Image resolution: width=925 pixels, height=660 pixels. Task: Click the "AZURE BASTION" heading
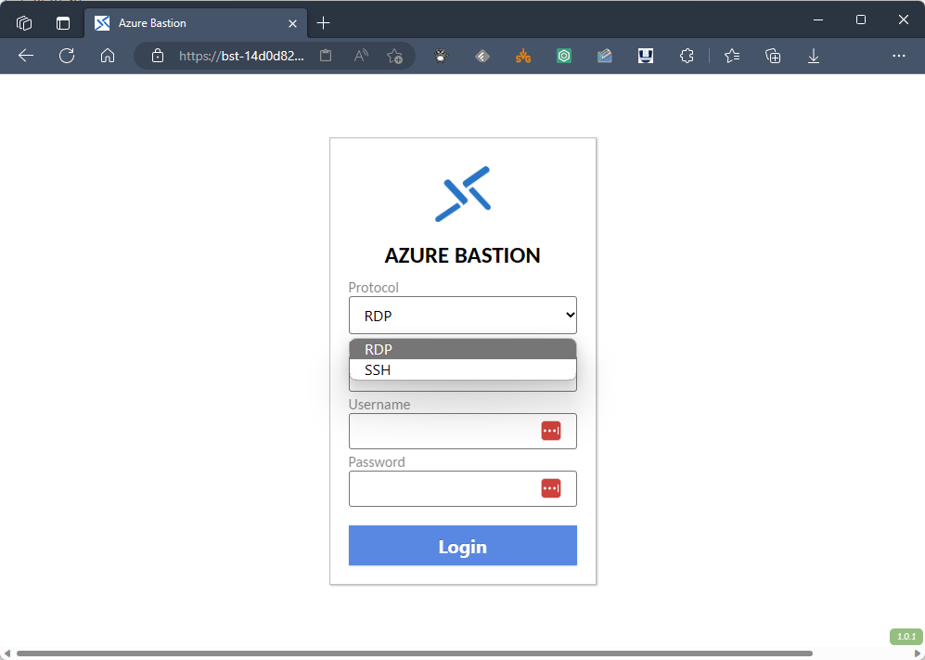pos(462,255)
